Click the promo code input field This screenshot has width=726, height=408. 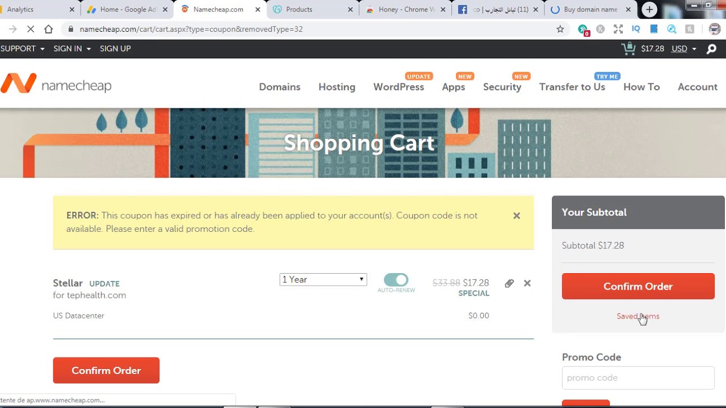coord(638,378)
